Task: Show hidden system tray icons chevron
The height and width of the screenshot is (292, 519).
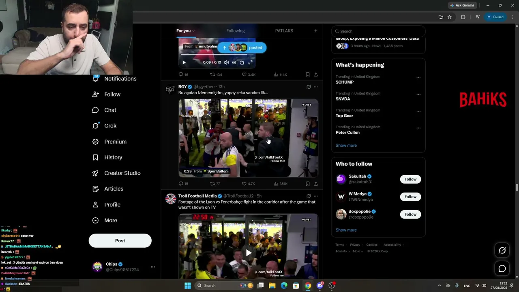Action: (439, 286)
